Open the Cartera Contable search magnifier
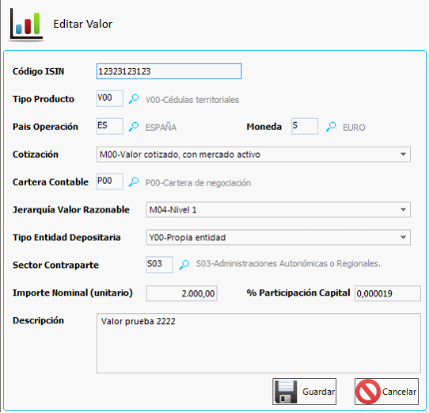The image size is (429, 413). coord(134,182)
